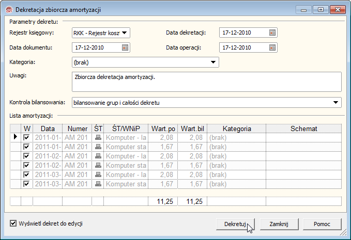The image size is (351, 240).
Task: Open calendar picker for Data dekretacji
Action: (x=272, y=33)
